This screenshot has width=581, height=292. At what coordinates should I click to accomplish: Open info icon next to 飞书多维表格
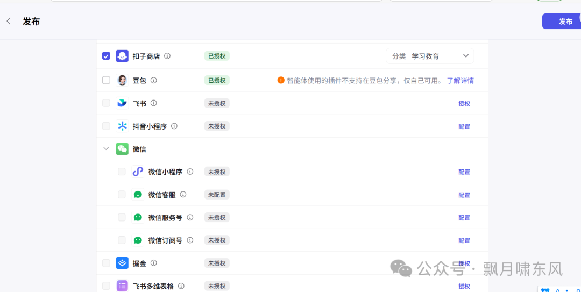pyautogui.click(x=181, y=286)
